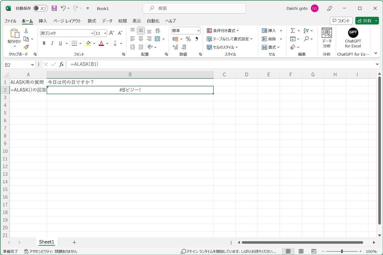The width and height of the screenshot is (383, 255).
Task: Click the Copy icon
Action: (26, 39)
